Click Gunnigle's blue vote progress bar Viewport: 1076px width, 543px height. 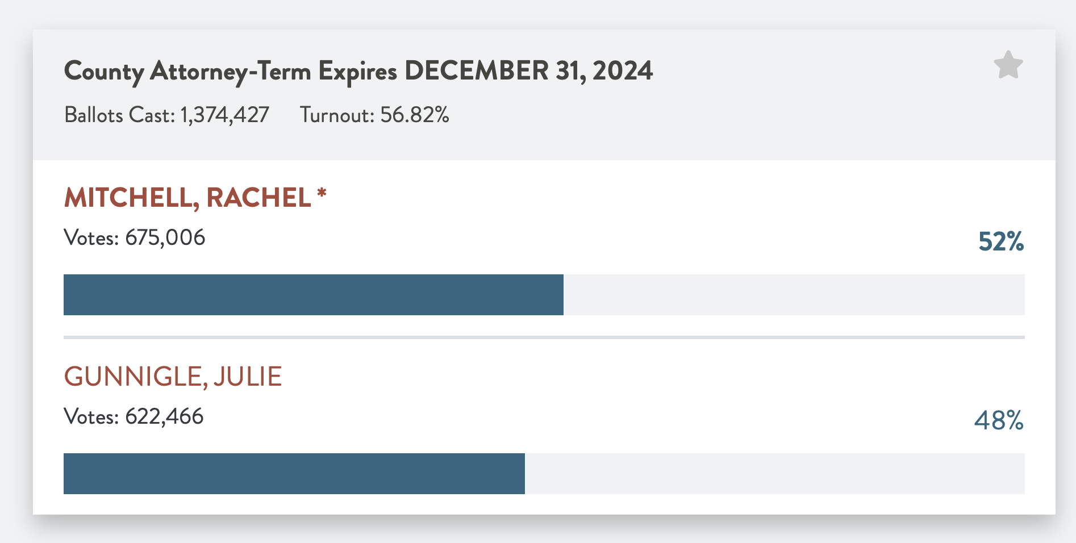click(x=294, y=474)
